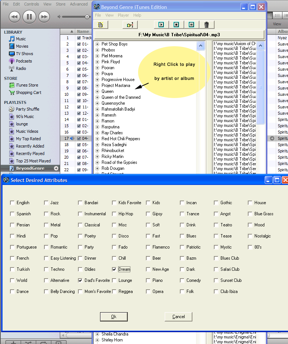The width and height of the screenshot is (288, 344).
Task: Open iTunes Advanced menu
Action: (x=79, y=4)
